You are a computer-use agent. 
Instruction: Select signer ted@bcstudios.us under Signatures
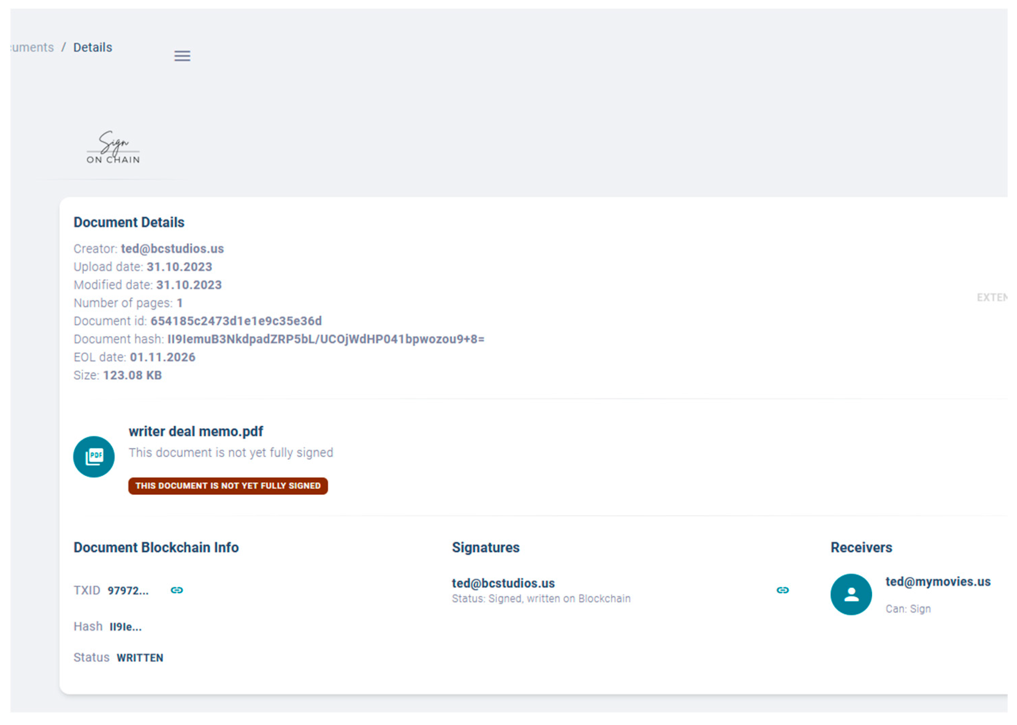pos(503,583)
